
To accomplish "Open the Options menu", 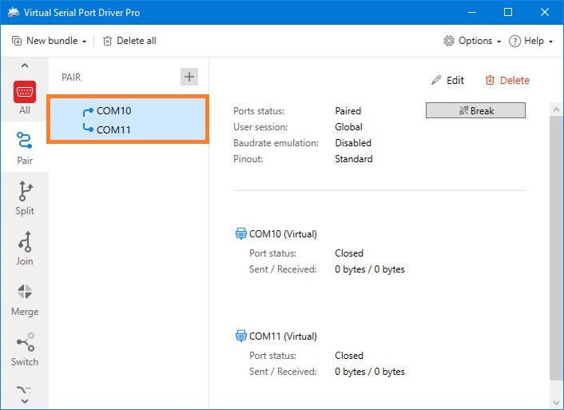I will coord(472,41).
